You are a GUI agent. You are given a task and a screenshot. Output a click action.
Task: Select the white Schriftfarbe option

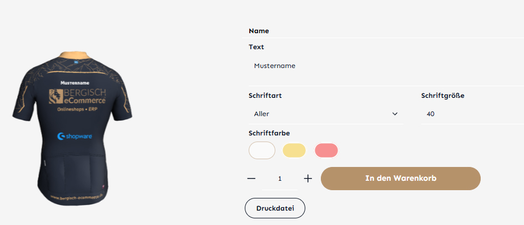coord(262,150)
